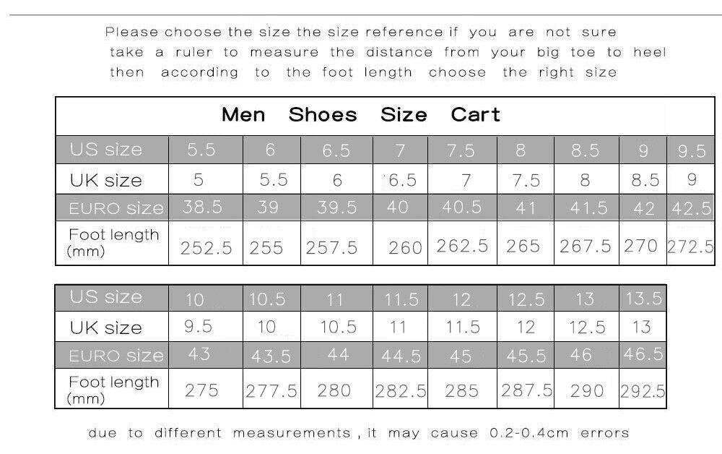
Task: Click the measurement errors note at bottom
Action: pos(358,433)
